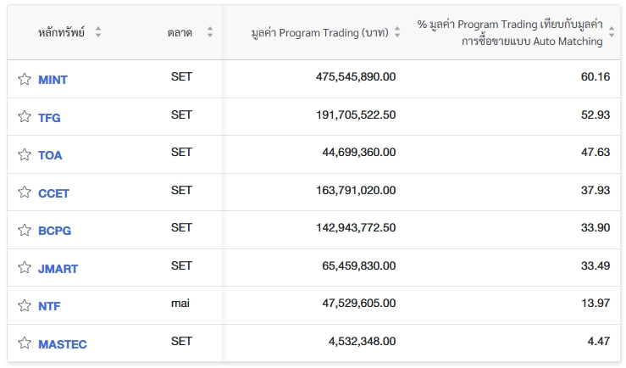Add BCPG to watchlist with star
Screen dimensions: 626x368
[x=25, y=230]
